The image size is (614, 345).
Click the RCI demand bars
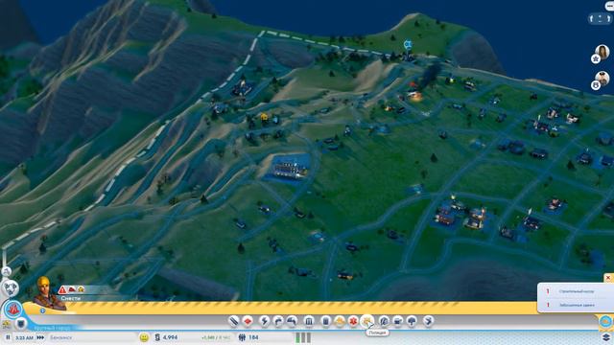(x=303, y=337)
